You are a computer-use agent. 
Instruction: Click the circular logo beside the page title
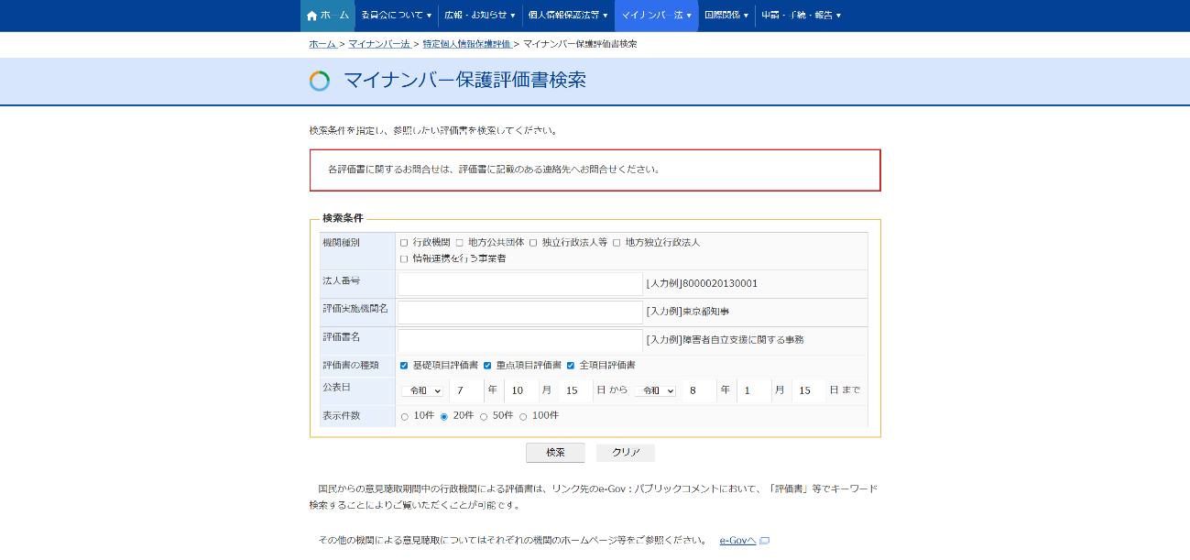319,82
